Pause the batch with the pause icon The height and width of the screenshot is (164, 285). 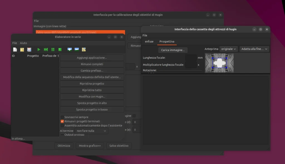(53, 50)
